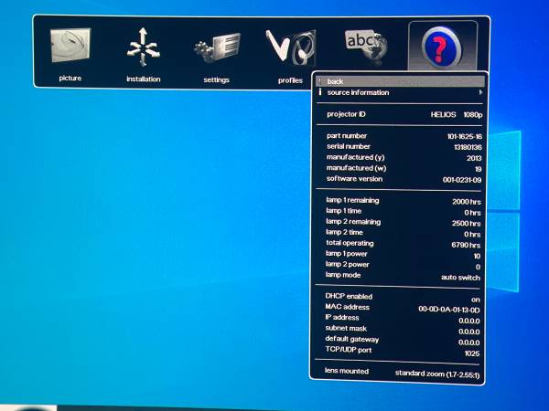Open the picture menu icon
Image resolution: width=549 pixels, height=411 pixels.
(x=70, y=47)
